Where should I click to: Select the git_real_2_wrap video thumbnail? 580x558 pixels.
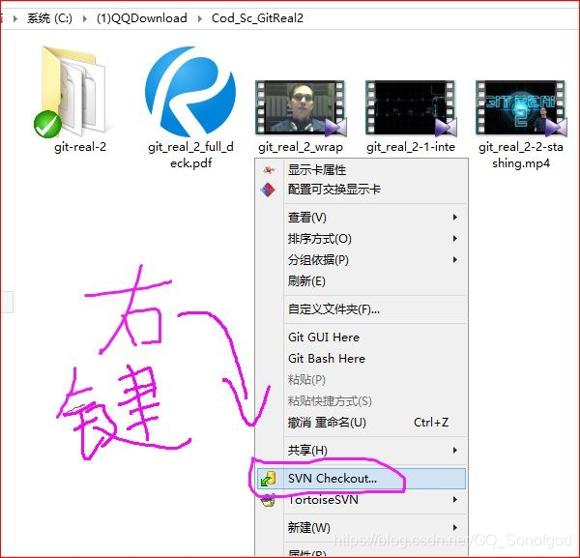[x=301, y=107]
